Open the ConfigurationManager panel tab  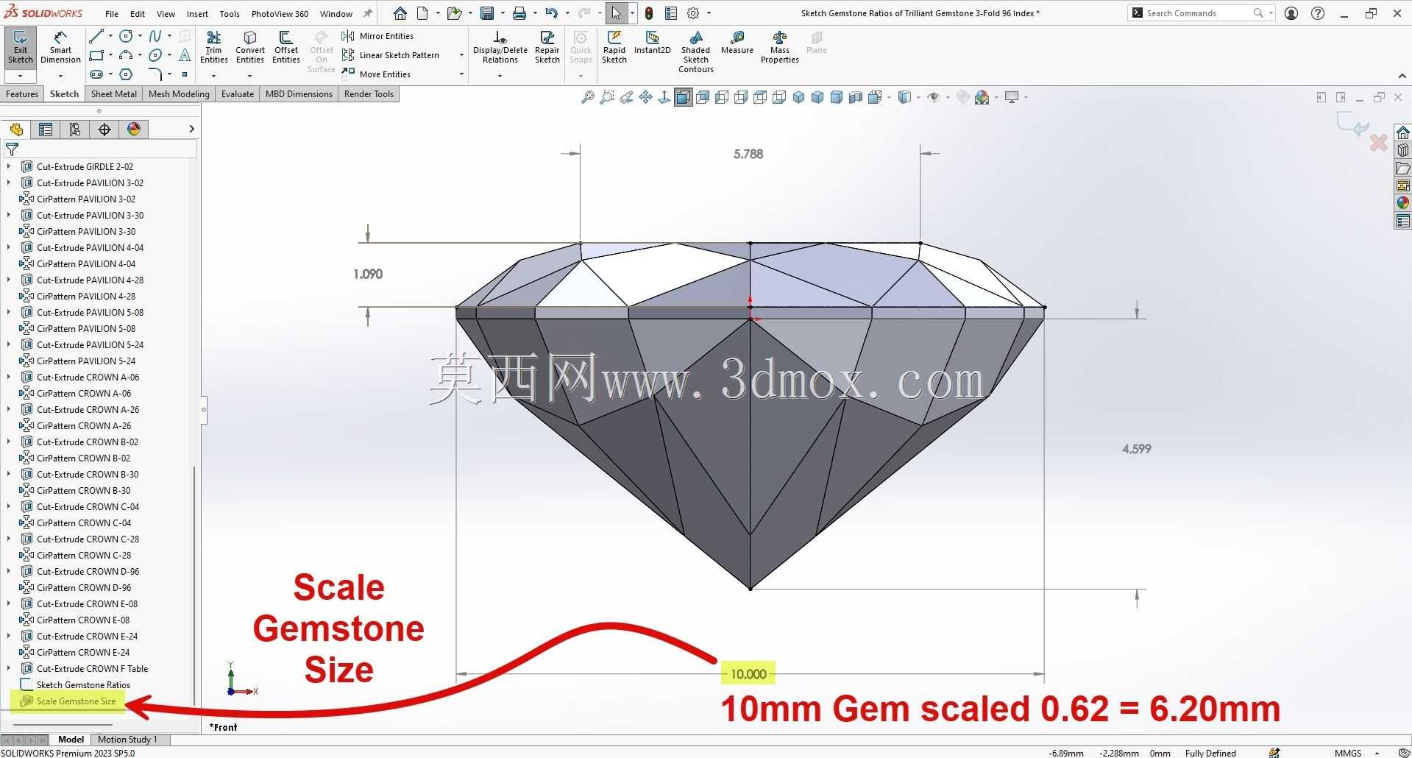[75, 130]
